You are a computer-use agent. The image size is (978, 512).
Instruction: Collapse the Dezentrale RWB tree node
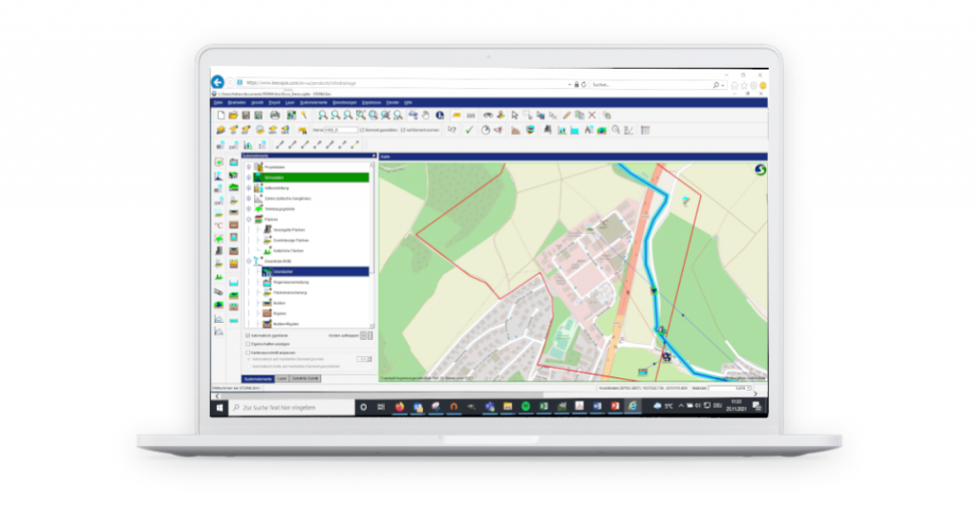[x=248, y=261]
